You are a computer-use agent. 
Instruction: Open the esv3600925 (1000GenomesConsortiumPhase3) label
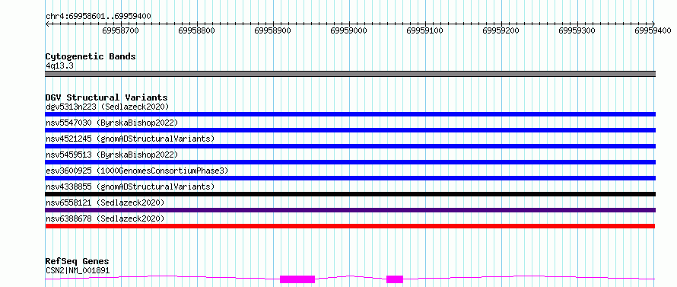(137, 171)
